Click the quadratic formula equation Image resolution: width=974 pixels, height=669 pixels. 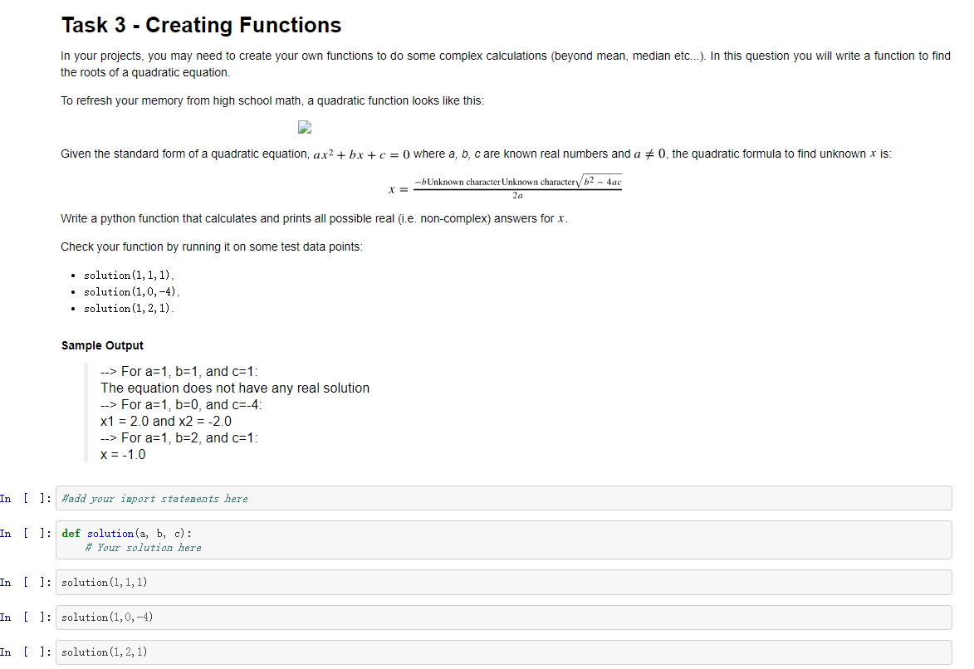tap(507, 186)
